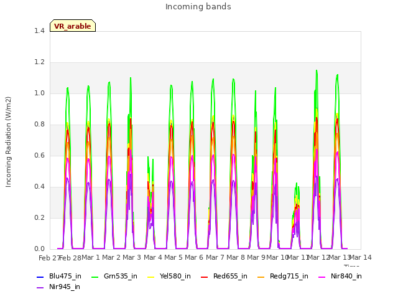The width and height of the screenshot is (398, 299).
Task: Click the Mar 3 x-axis tick label
Action: click(132, 257)
